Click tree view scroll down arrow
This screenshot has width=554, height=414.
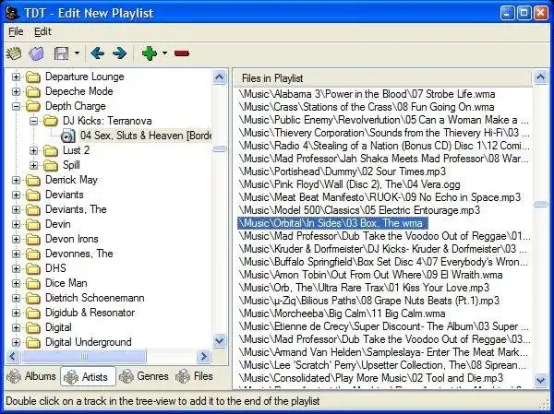[x=220, y=341]
